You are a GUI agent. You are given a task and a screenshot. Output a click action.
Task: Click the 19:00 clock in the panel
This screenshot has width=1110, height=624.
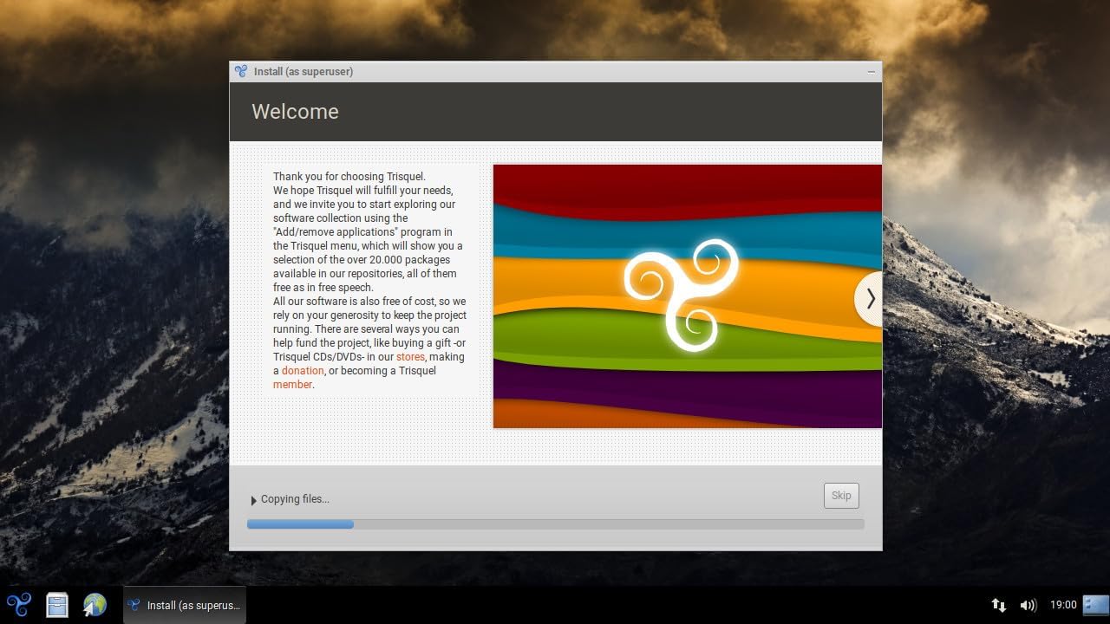click(1063, 605)
